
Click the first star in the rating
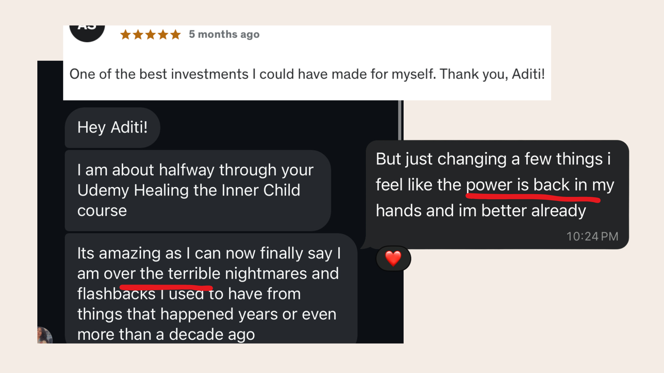point(125,35)
